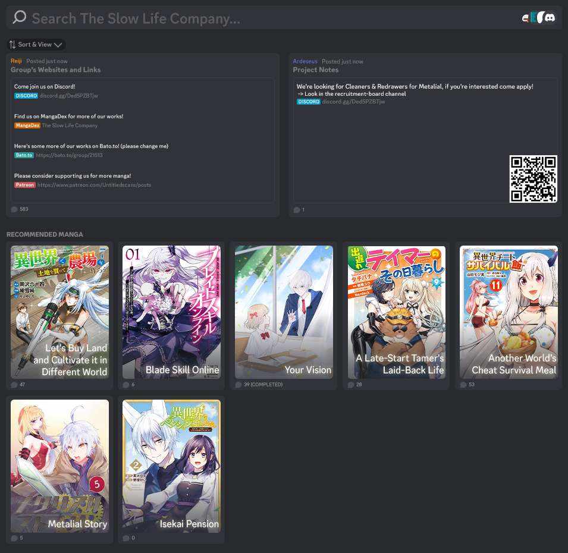Click the magnifying glass search icon
Image resolution: width=568 pixels, height=553 pixels.
click(x=20, y=17)
